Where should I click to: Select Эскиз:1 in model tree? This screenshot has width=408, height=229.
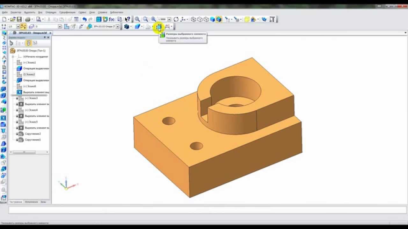29,63
